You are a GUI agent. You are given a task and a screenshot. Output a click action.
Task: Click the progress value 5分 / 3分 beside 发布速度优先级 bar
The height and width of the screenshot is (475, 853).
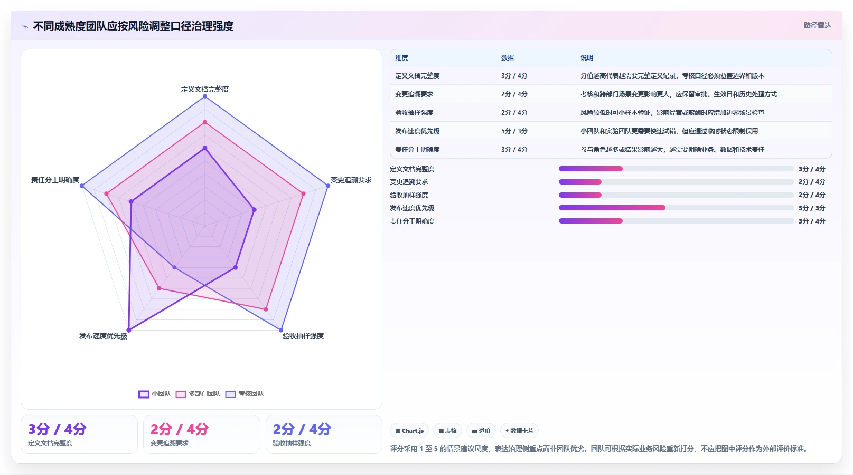[812, 208]
